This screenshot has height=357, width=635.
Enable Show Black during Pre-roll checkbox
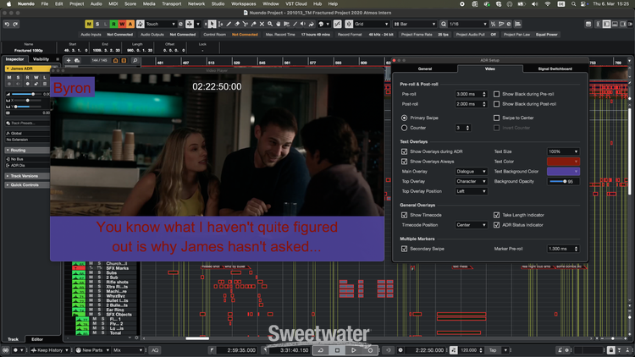pos(497,93)
